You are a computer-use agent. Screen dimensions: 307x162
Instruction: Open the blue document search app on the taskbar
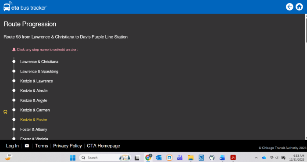coord(201,158)
